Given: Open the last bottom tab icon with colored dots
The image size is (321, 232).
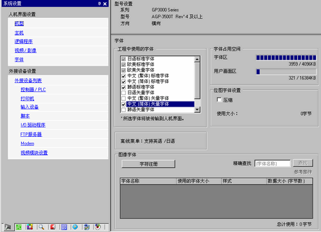Looking at the screenshot, I should pos(98,227).
